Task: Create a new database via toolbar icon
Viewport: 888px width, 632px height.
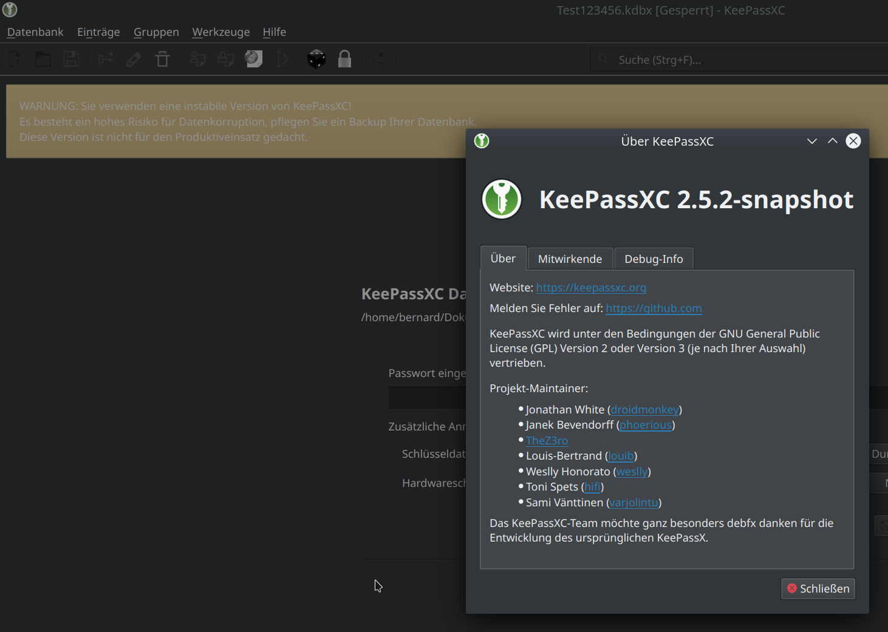Action: [x=13, y=59]
